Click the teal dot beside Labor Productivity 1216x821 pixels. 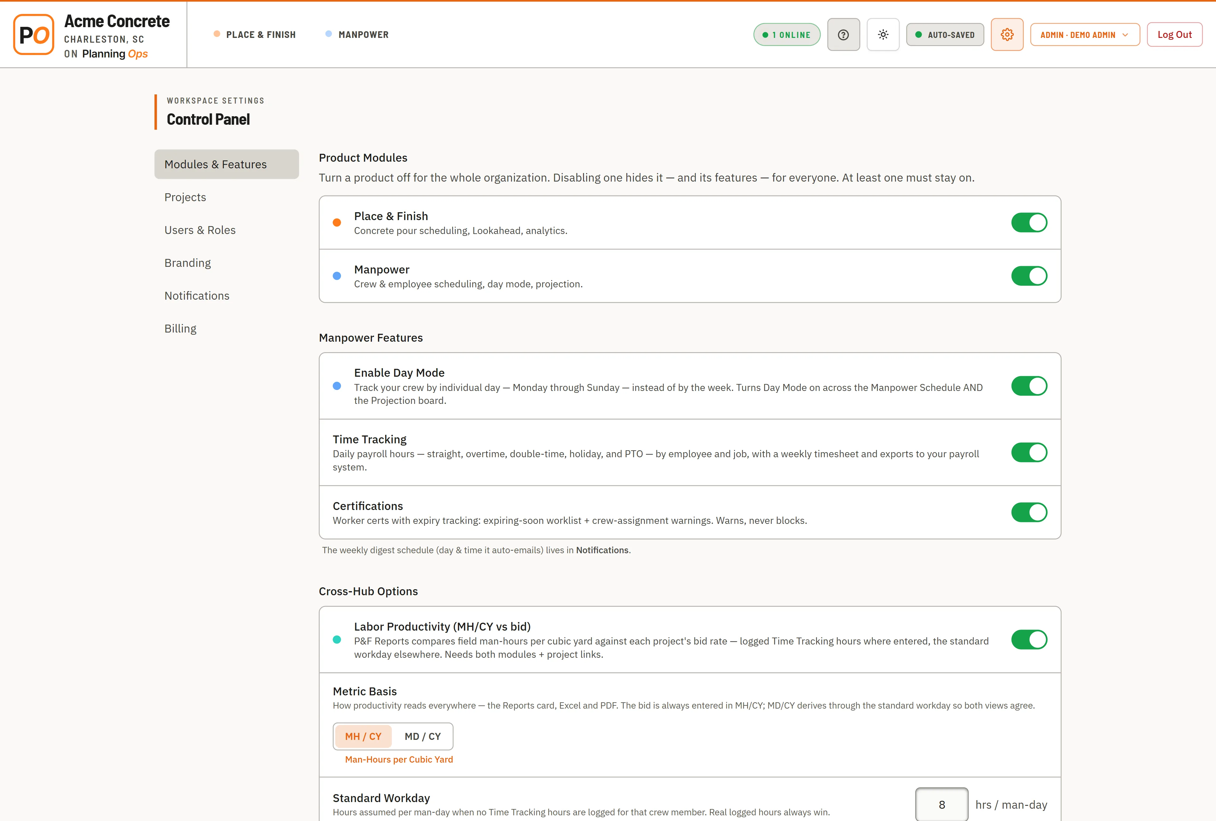coord(337,639)
